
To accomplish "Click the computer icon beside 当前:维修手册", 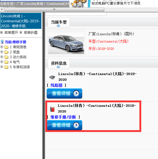I will 2,42.
